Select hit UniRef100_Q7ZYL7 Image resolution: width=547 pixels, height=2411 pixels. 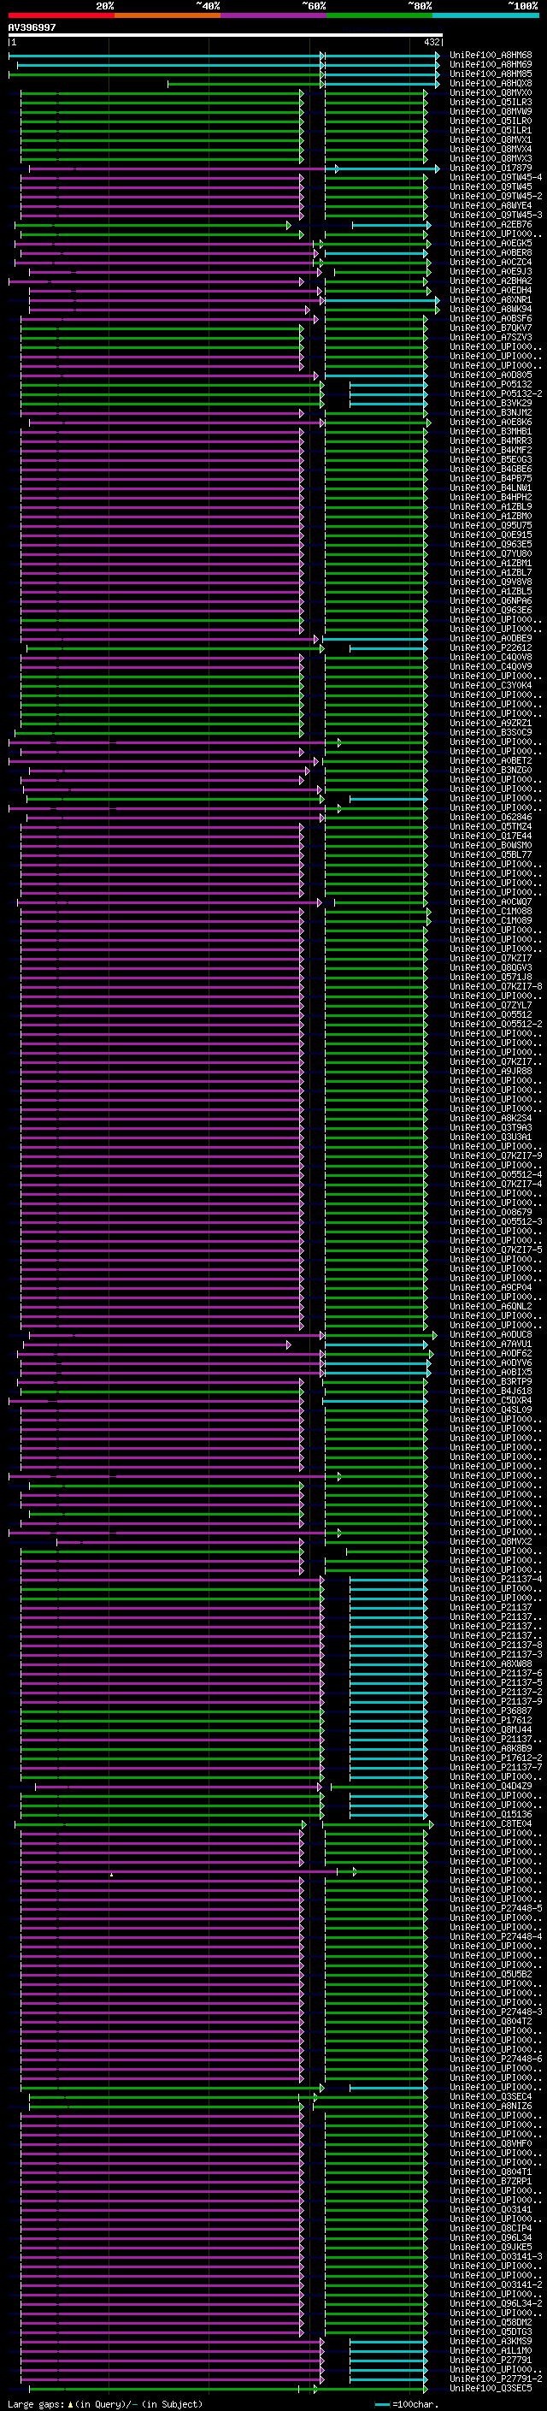(x=491, y=1005)
